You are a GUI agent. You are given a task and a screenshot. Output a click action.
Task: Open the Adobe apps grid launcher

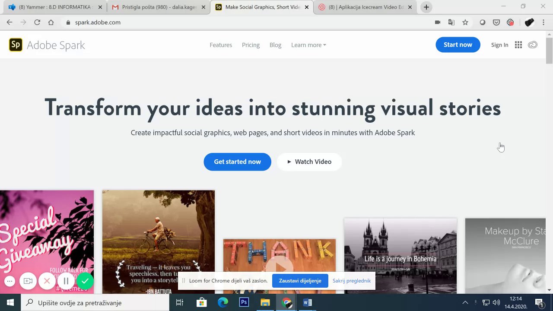click(x=518, y=45)
